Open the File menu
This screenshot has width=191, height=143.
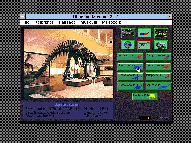[26, 22]
